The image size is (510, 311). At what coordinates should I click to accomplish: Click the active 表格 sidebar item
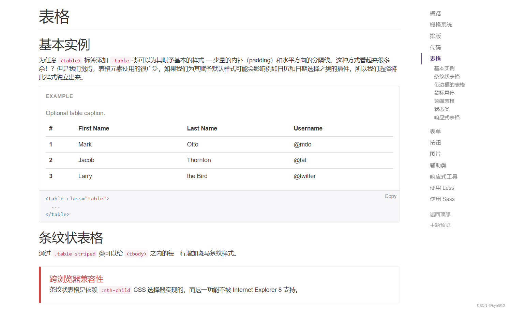click(x=435, y=59)
